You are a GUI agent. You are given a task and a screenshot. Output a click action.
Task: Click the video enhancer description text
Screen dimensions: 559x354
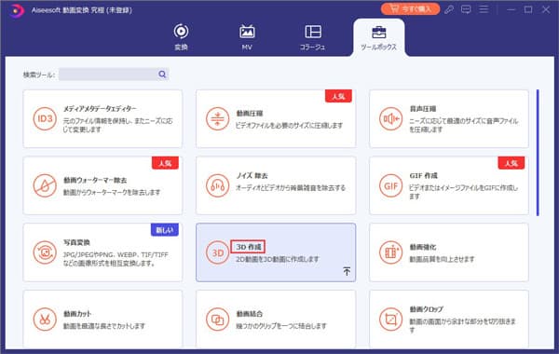(442, 259)
